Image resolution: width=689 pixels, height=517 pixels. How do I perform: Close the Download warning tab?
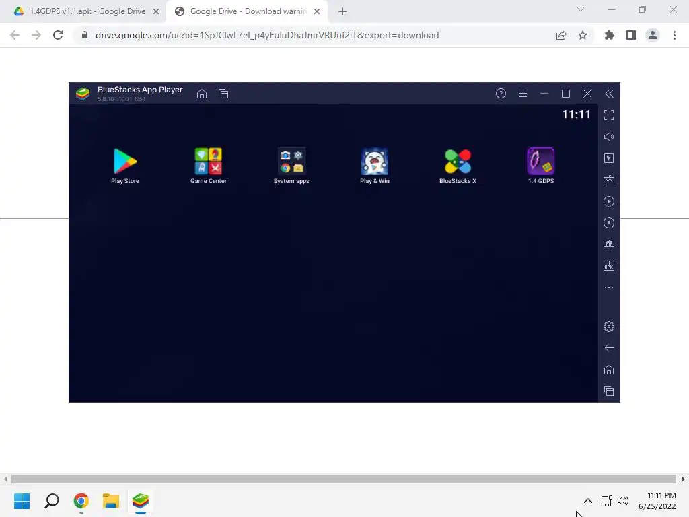317,11
